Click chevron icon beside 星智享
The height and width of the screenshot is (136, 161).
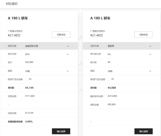[150, 46]
